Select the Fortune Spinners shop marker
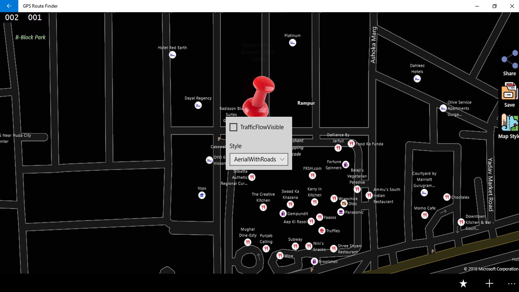Image resolution: width=519 pixels, height=292 pixels. [345, 165]
